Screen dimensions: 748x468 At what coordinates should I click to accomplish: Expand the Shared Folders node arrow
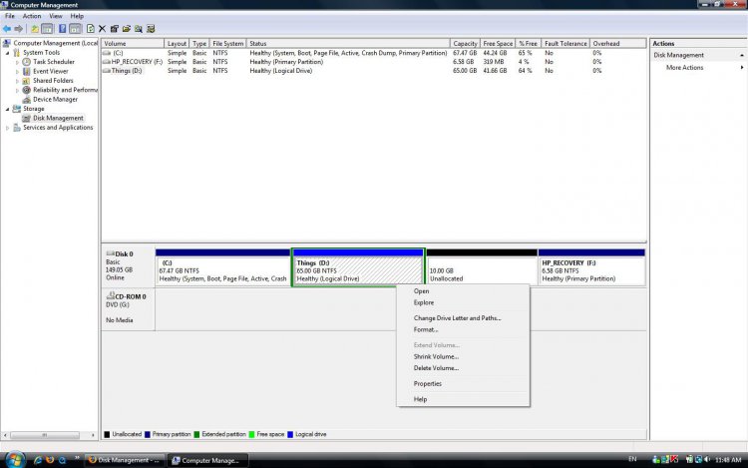[17, 81]
